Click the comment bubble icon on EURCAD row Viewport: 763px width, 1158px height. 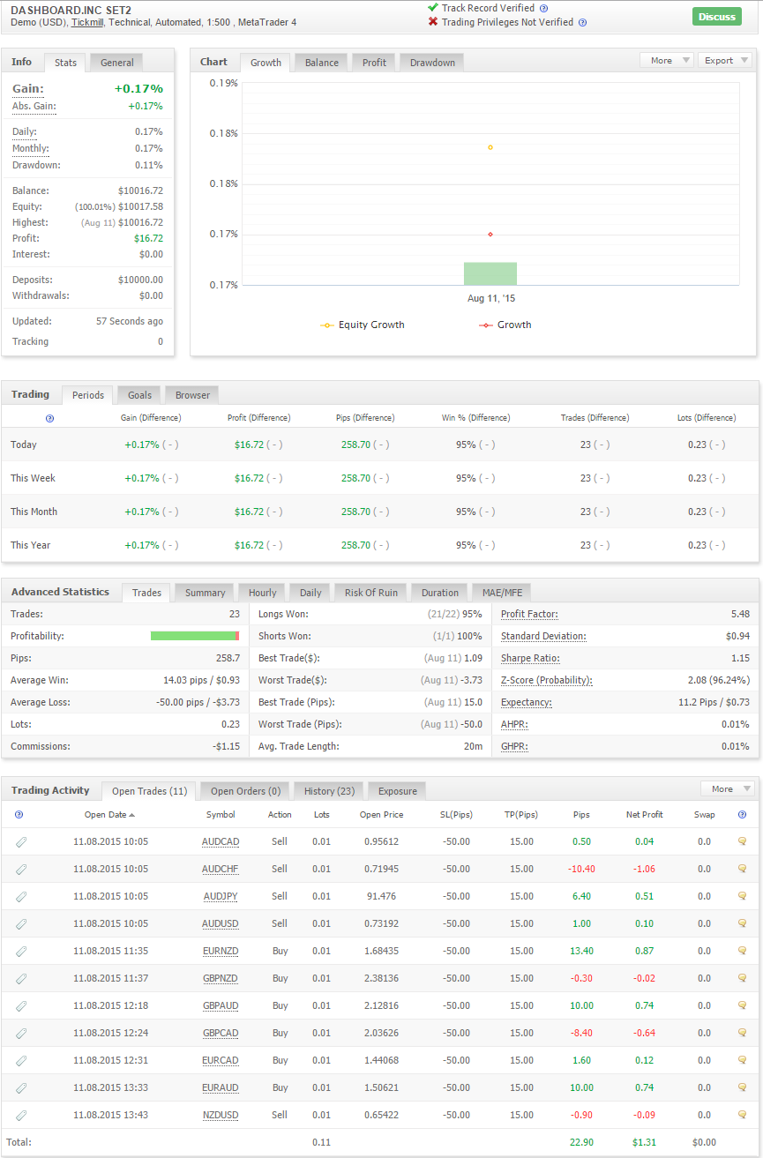[x=742, y=1060]
